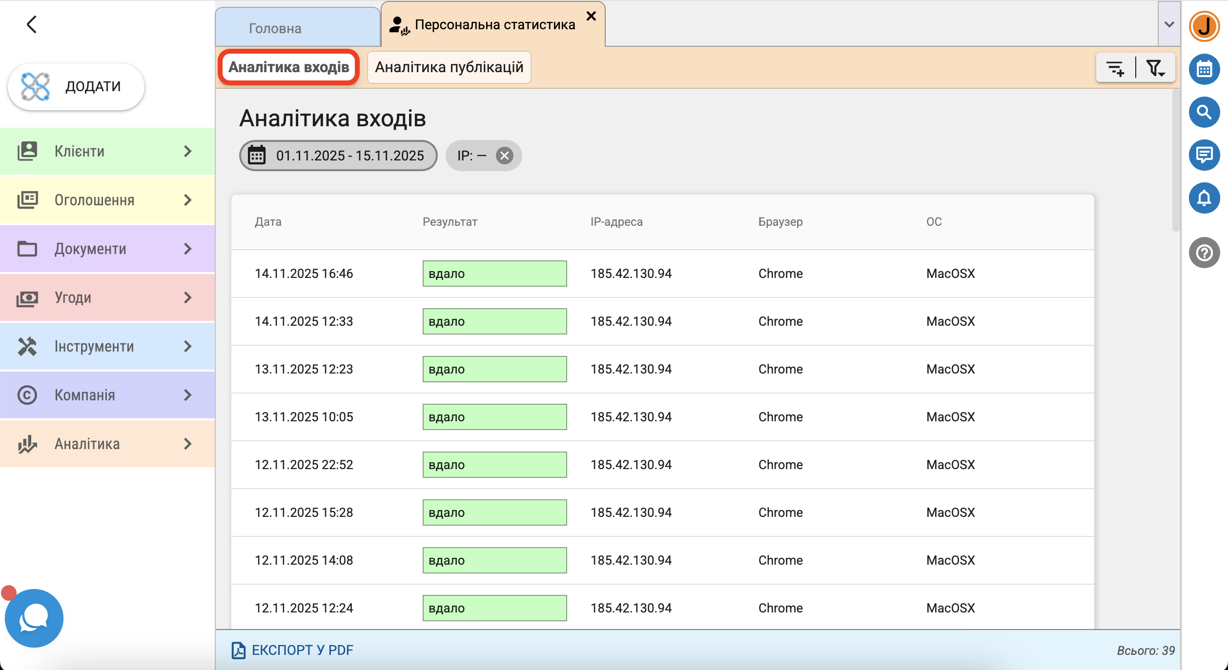Open the date range 01.11.2025 - 15.11.2025 picker
The image size is (1228, 670).
point(338,156)
